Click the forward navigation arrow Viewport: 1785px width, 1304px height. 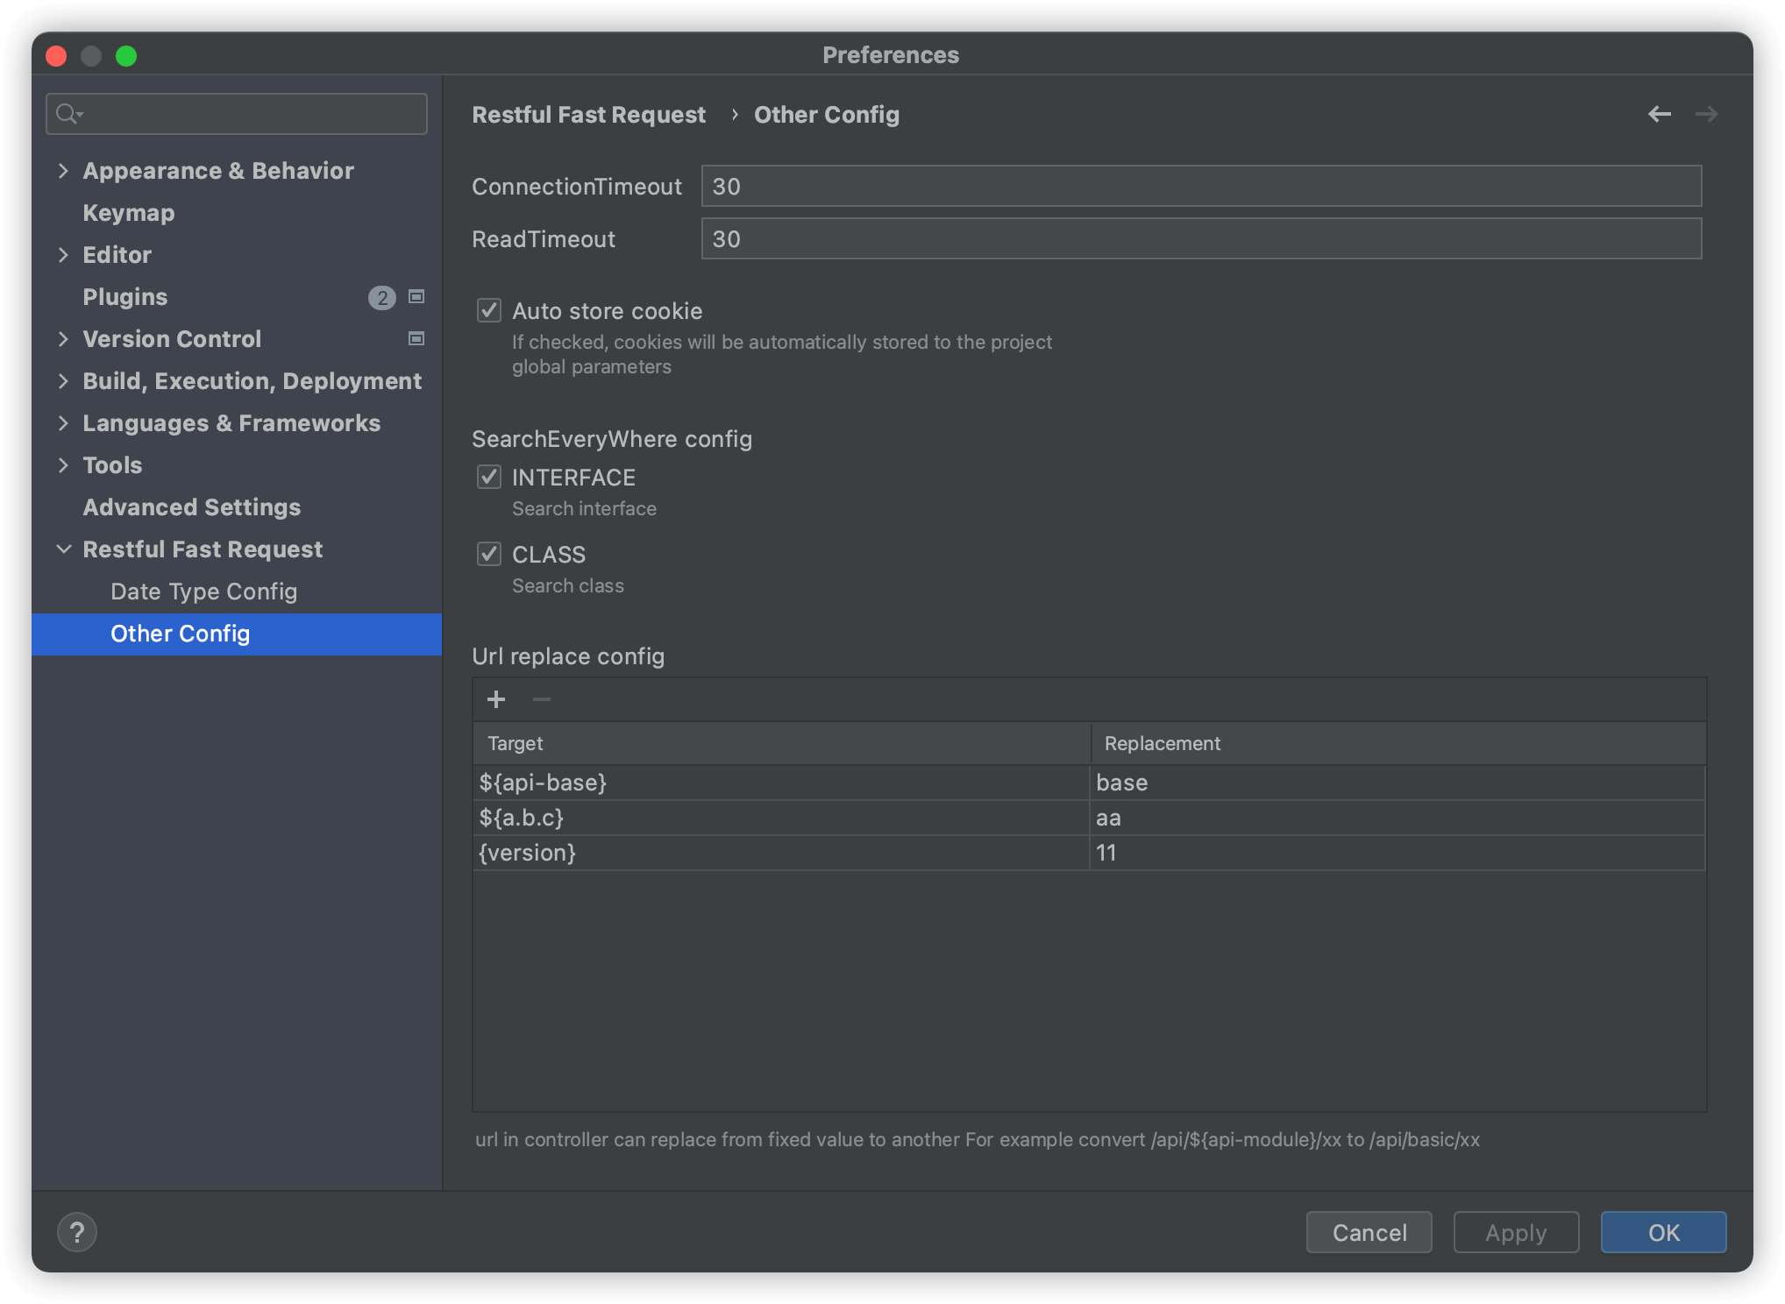point(1706,114)
